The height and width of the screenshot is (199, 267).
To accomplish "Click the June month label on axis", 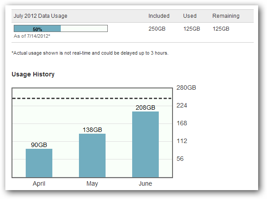I will pos(145,183).
